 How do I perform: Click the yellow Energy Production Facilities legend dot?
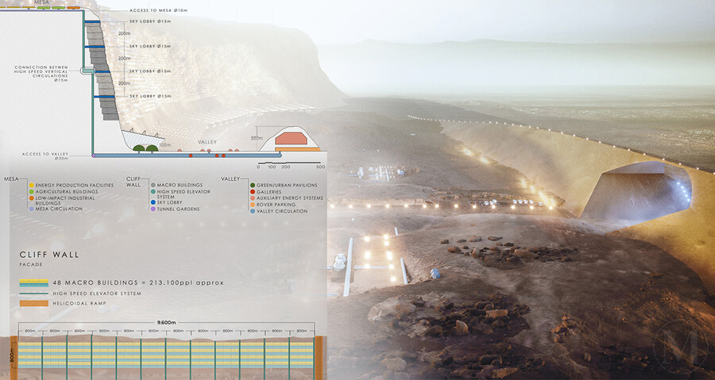coord(30,185)
